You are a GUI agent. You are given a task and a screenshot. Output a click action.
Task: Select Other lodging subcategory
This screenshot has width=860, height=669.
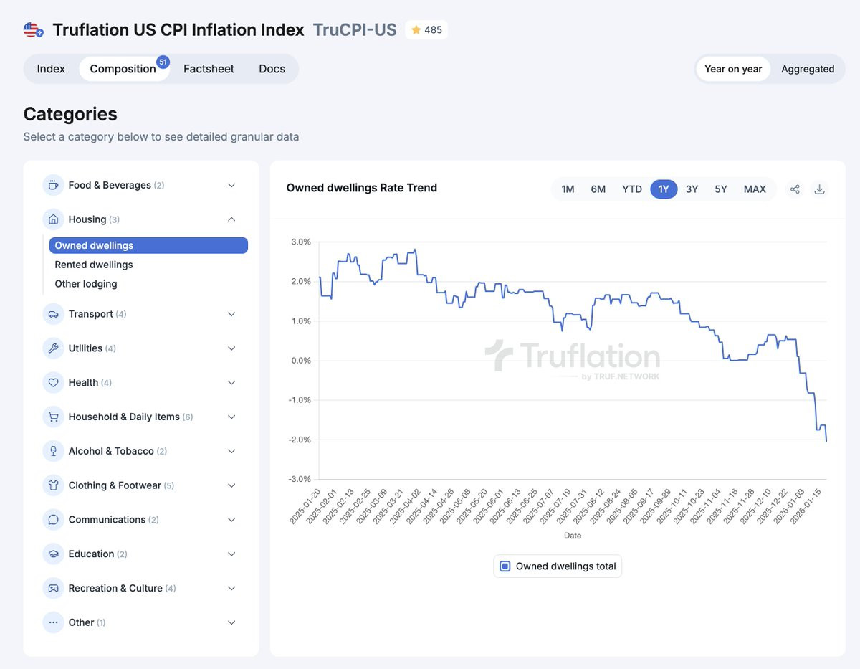[x=86, y=284]
